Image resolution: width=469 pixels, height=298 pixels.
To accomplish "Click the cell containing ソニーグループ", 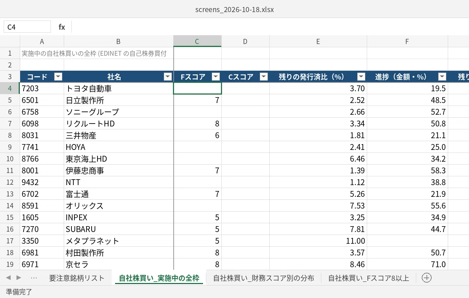I will click(119, 112).
